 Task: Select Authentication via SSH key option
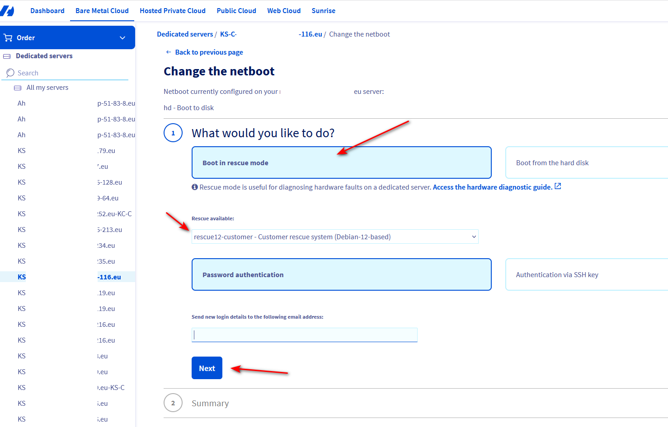[x=587, y=274]
